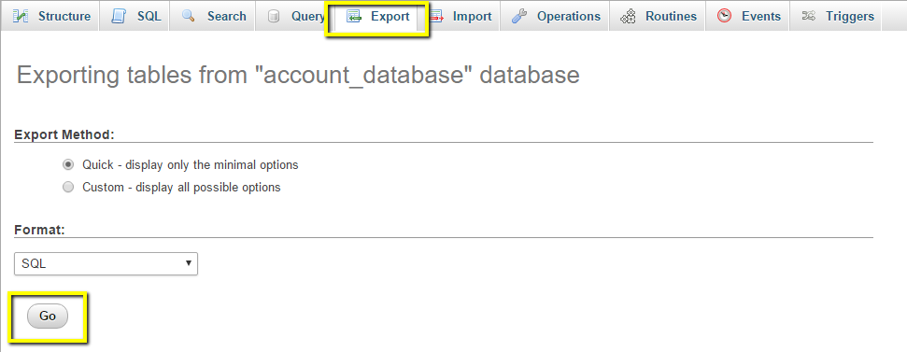Select the Export tab
Image resolution: width=907 pixels, height=352 pixels.
coord(377,16)
